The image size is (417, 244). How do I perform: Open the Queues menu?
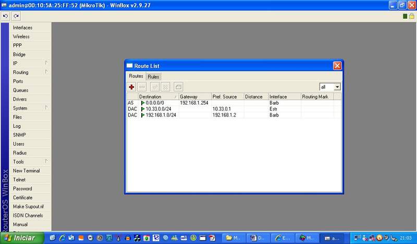click(30, 91)
